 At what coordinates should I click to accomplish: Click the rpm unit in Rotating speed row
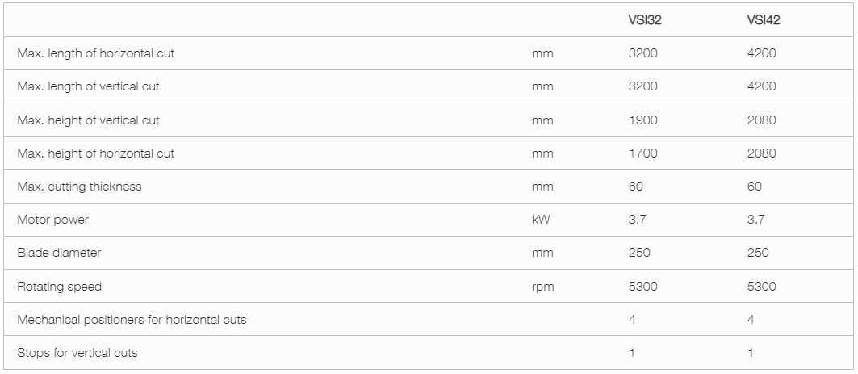pos(542,287)
